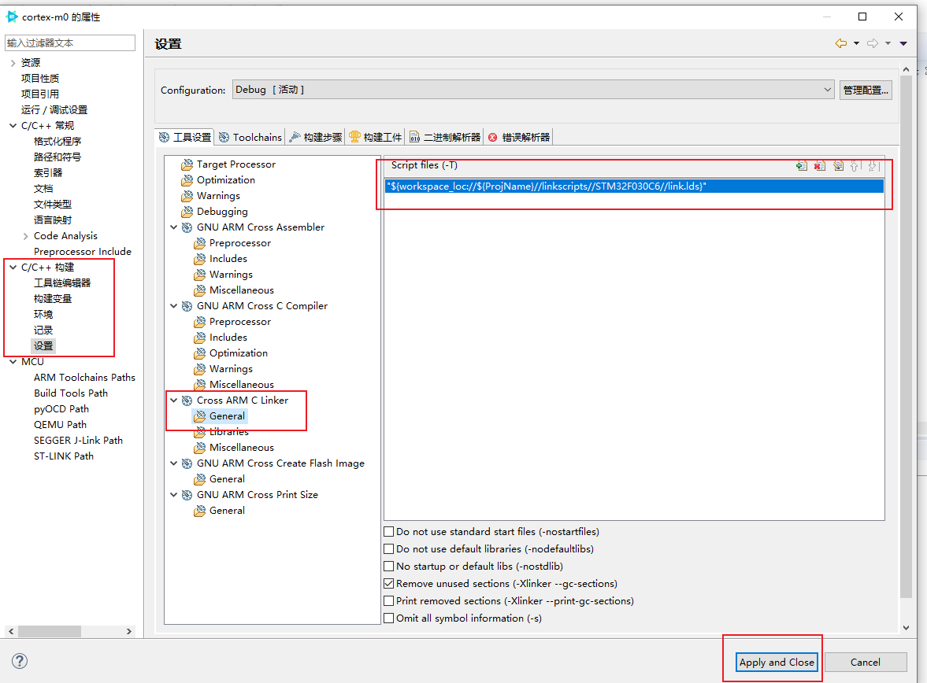Click the Move Down arrow icon
This screenshot has height=683, width=927.
(x=872, y=165)
